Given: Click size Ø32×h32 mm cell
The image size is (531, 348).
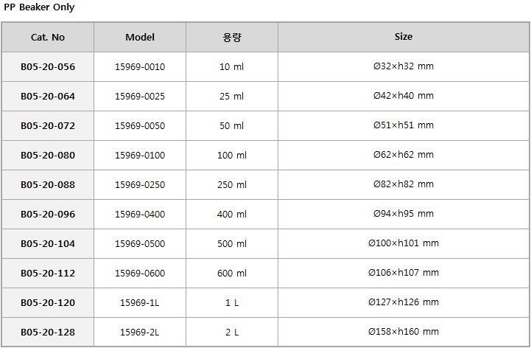Looking at the screenshot, I should [x=404, y=67].
